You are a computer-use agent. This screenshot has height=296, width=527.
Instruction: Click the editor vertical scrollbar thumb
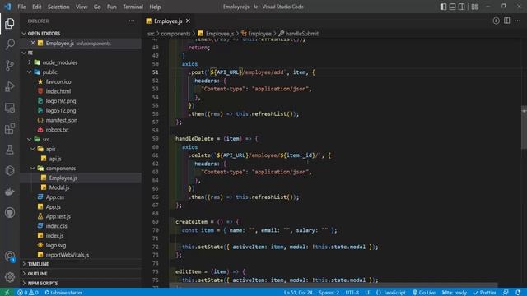524,127
